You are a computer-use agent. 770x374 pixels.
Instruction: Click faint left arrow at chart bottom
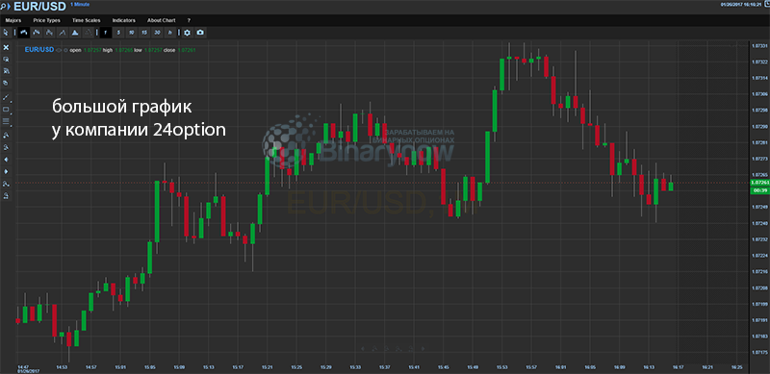pyautogui.click(x=363, y=348)
